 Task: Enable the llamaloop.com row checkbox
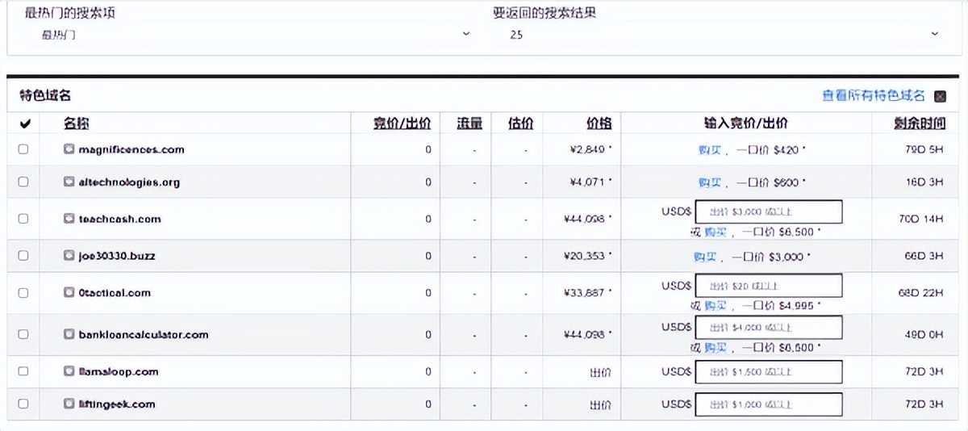(23, 371)
